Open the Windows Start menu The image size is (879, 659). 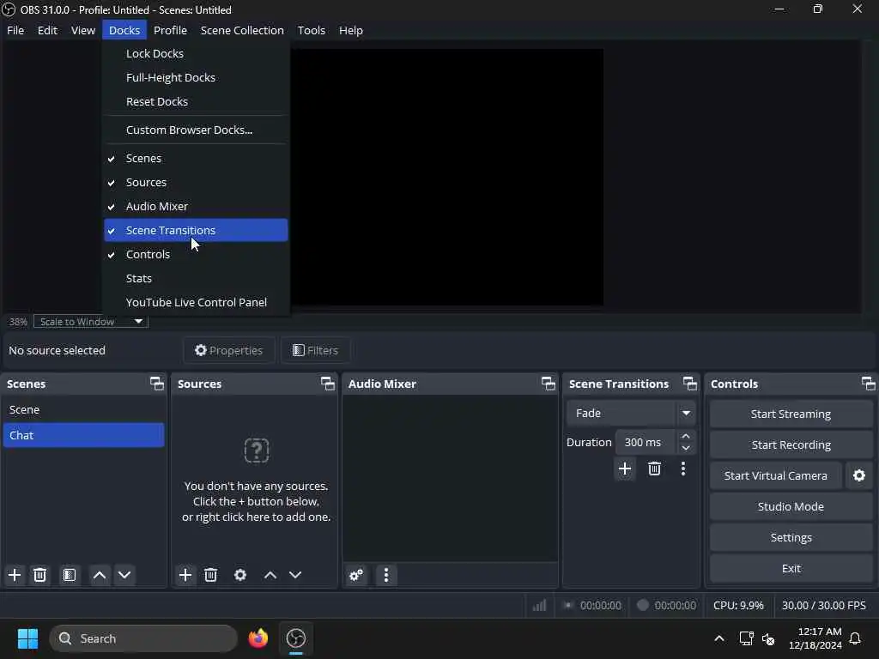(27, 638)
